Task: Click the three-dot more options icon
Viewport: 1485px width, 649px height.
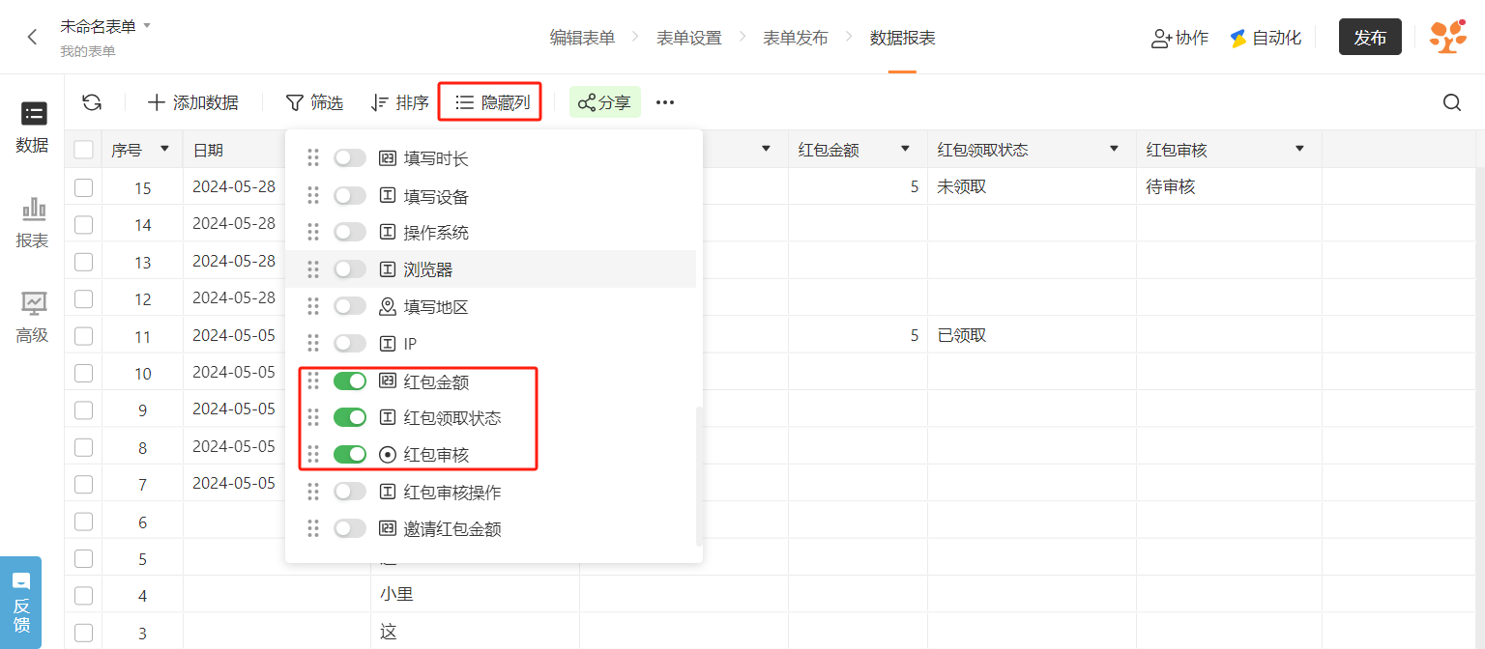Action: (665, 102)
